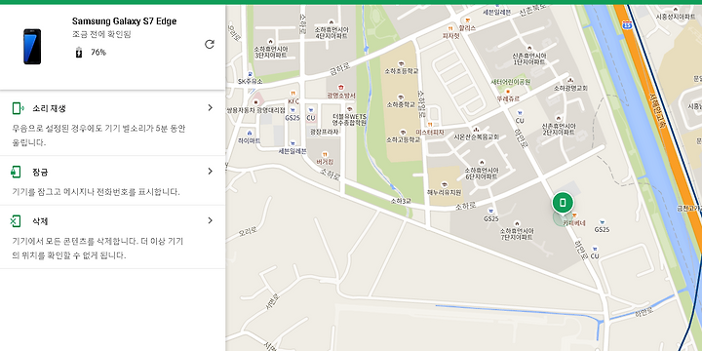Screen dimensions: 702x351
Task: Click the 소하고등학교 school icon
Action: pyautogui.click(x=402, y=133)
